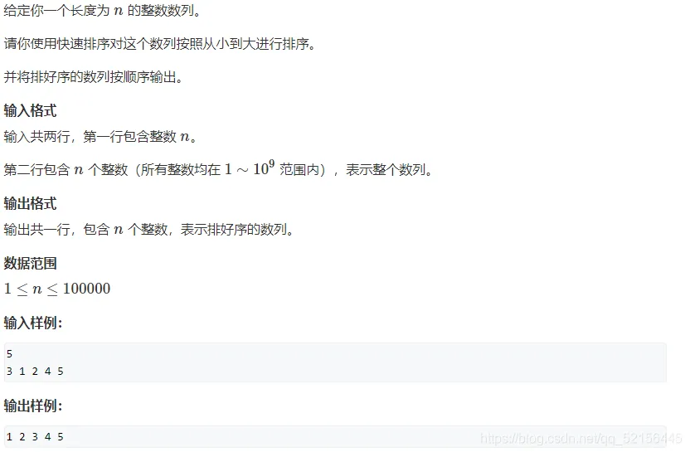Click the 10 to the 9th power expression
The width and height of the screenshot is (685, 452).
(x=264, y=168)
